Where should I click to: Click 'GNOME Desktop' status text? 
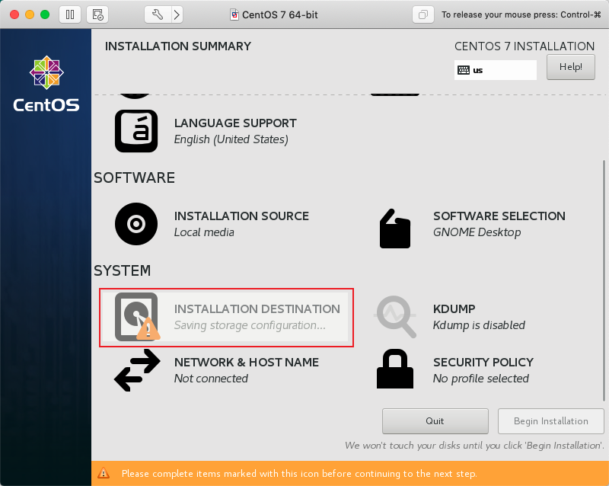coord(477,232)
